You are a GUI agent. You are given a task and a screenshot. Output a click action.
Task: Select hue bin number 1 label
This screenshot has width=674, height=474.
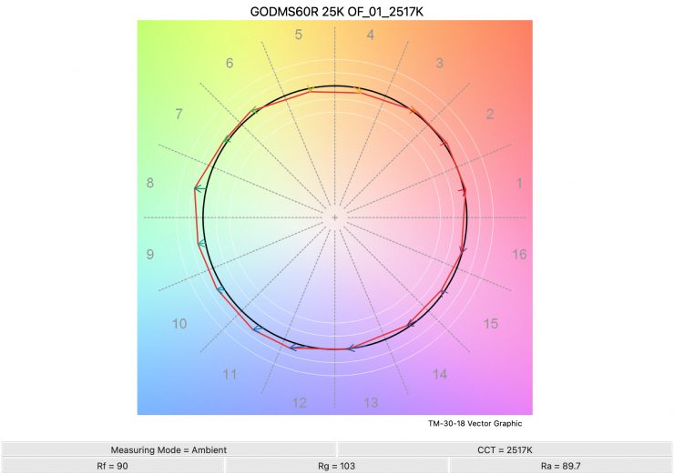[x=519, y=184]
